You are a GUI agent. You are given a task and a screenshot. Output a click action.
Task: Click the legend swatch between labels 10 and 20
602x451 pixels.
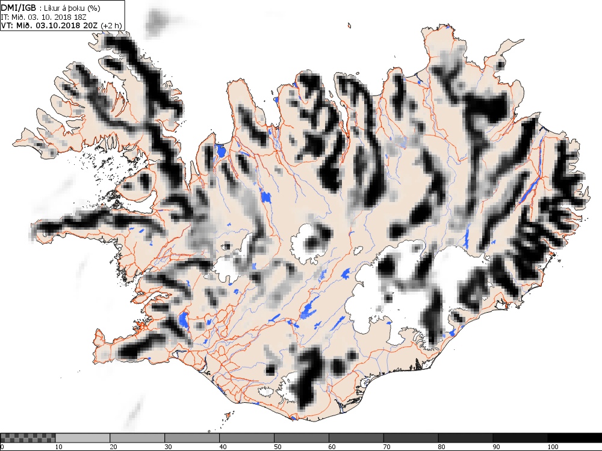[82, 438]
